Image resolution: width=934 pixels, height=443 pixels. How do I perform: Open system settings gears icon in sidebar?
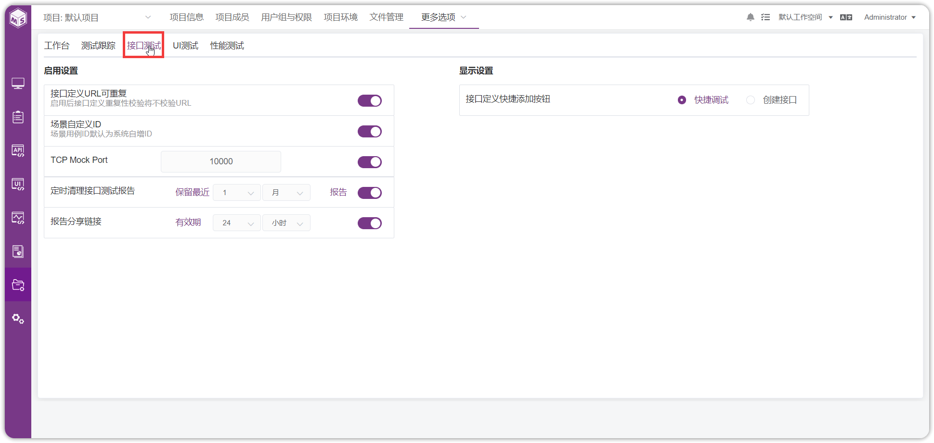(18, 319)
